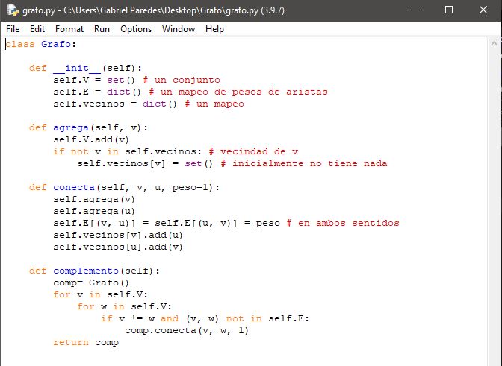The height and width of the screenshot is (366, 502).
Task: Open the Help menu
Action: coord(214,29)
